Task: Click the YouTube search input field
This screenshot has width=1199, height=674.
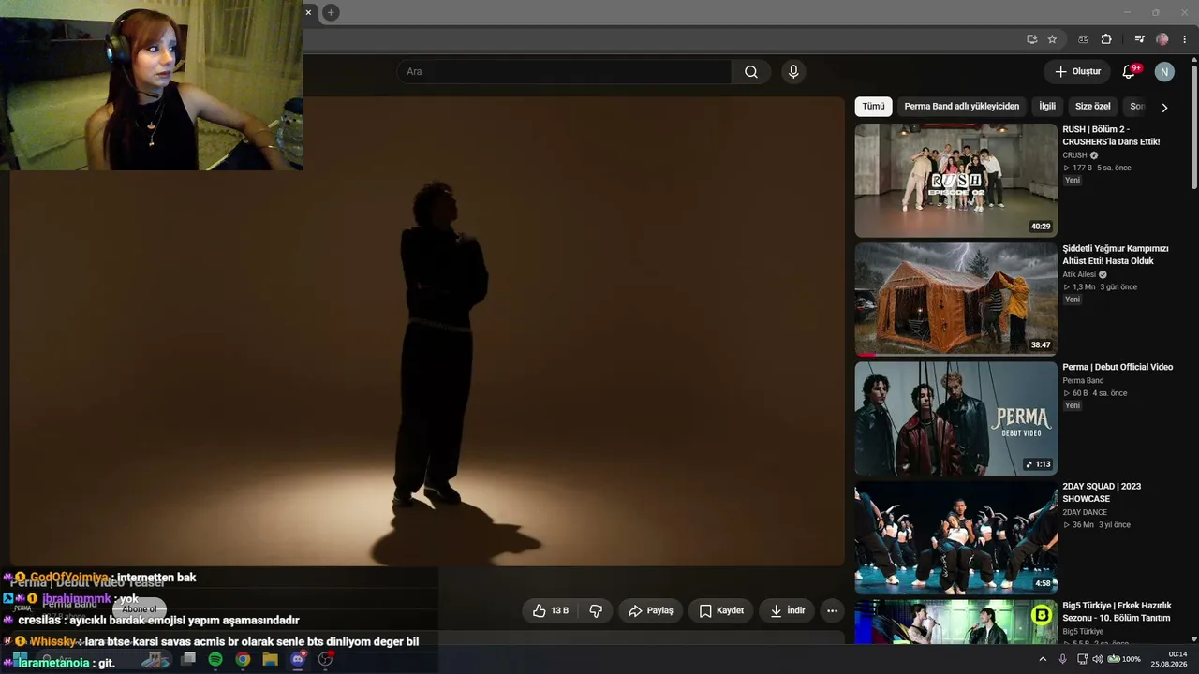Action: click(564, 72)
